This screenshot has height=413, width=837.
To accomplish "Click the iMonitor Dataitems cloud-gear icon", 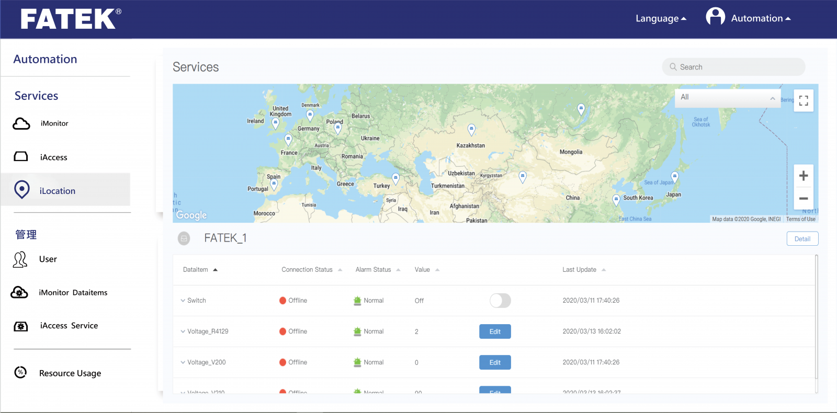I will click(x=19, y=292).
